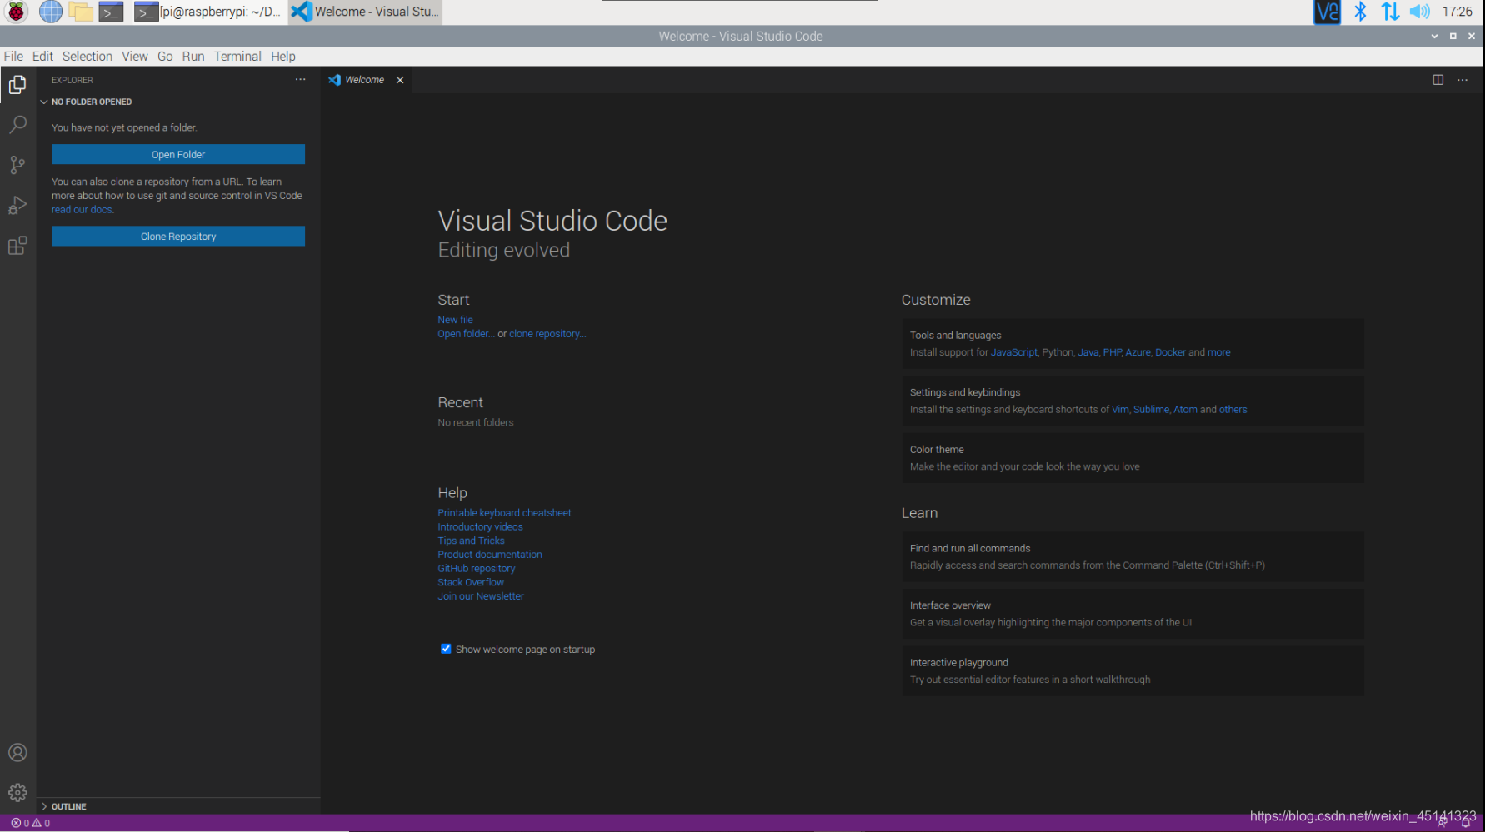
Task: Open network connections tray icon
Action: pos(1390,12)
